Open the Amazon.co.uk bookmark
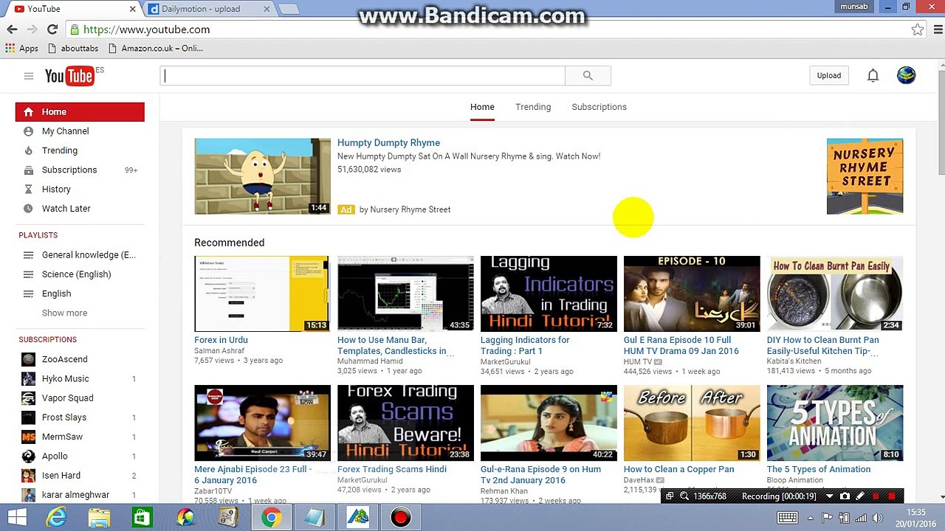 coord(156,49)
